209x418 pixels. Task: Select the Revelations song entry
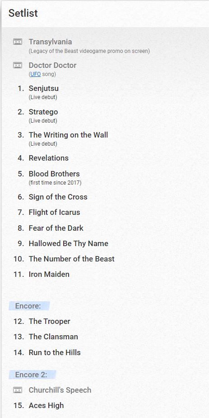[49, 158]
